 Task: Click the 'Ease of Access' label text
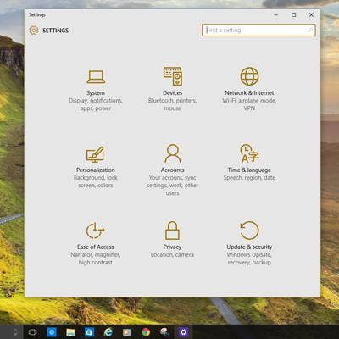coord(96,247)
